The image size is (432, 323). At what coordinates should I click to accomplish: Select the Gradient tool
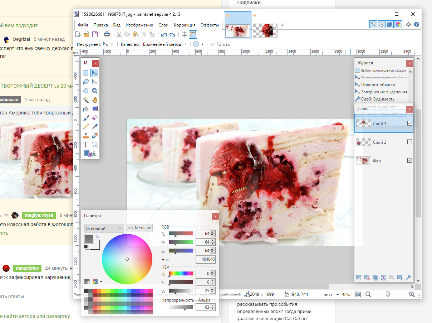[95, 109]
